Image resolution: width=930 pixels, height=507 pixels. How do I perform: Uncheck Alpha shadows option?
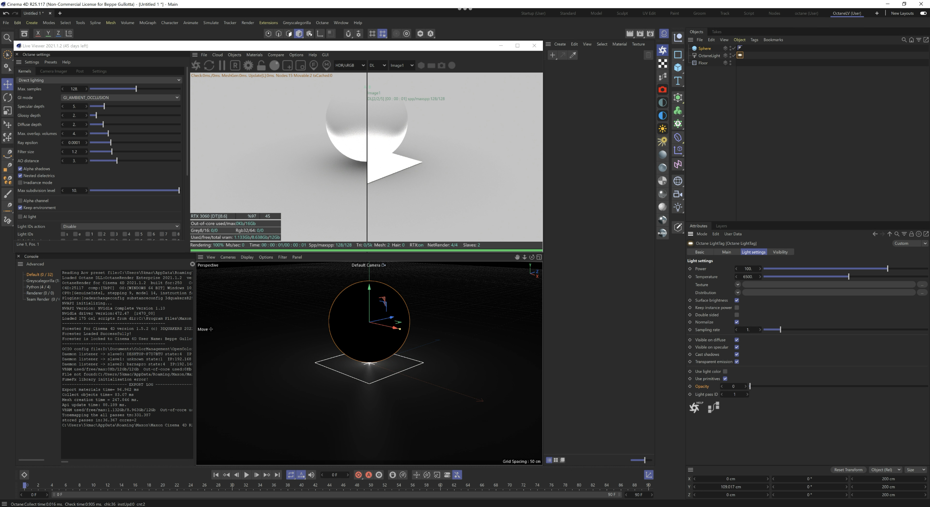(20, 169)
